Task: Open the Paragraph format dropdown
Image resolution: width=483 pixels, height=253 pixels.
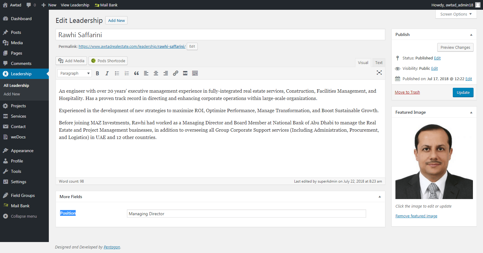Action: point(74,73)
